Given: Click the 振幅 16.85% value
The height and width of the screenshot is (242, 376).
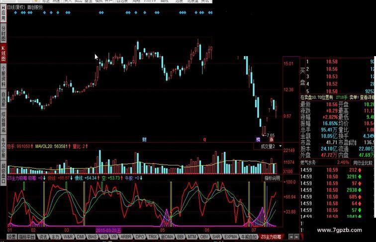Looking at the screenshot, I should (x=330, y=124).
